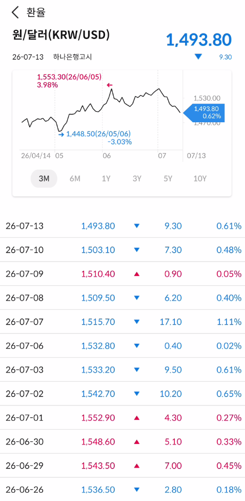Viewport: 245px width, 501px height.
Task: Click the down triangle in the 26-07-07 row
Action: 137,322
